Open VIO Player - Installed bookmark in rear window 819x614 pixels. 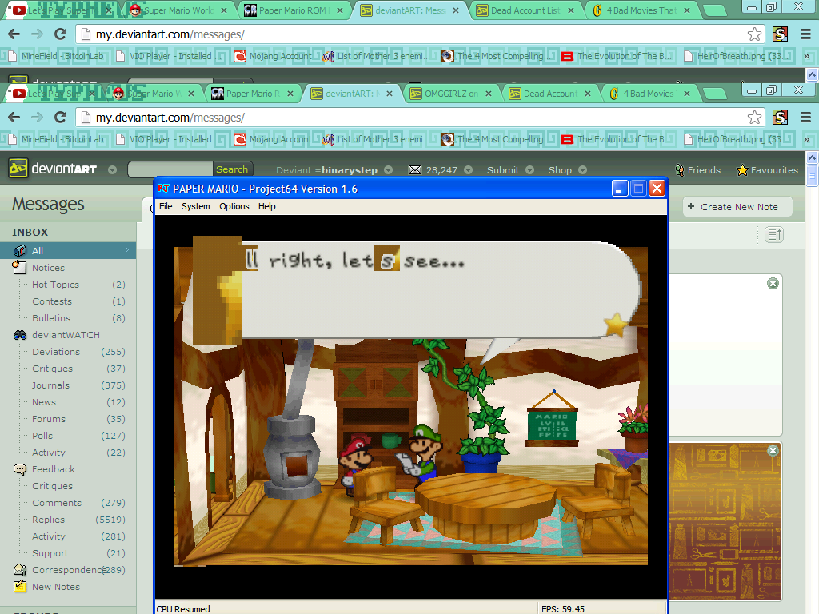tap(168, 56)
